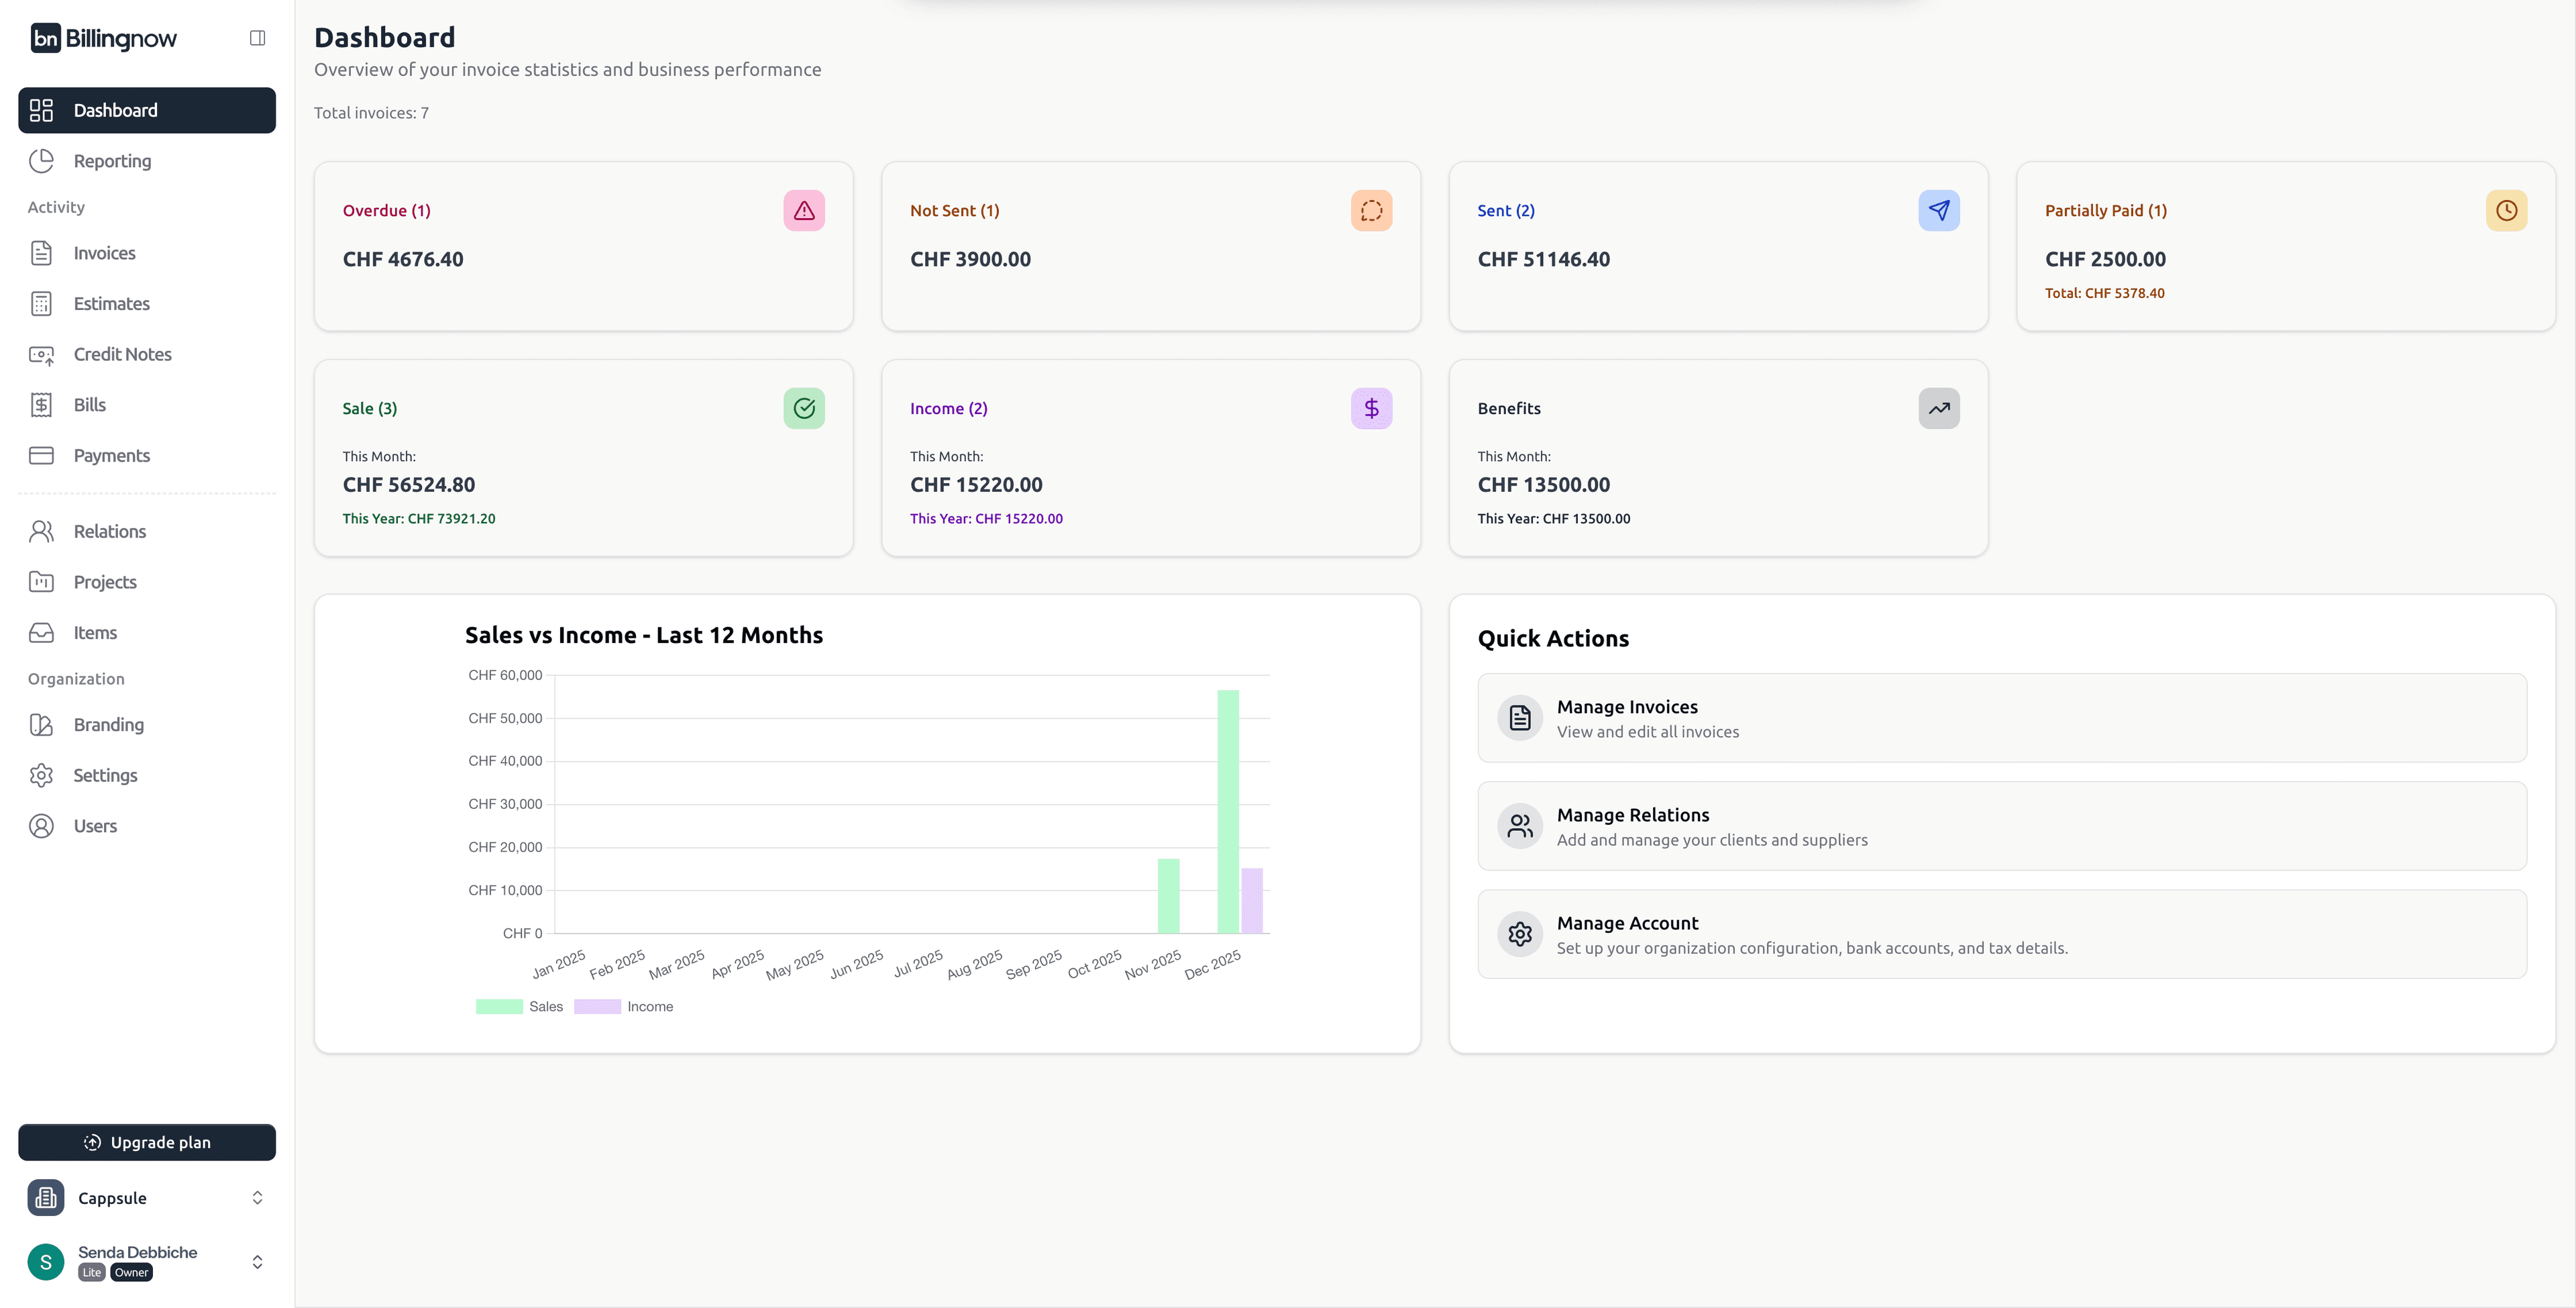
Task: Select the Estimates icon in the sidebar
Action: click(41, 303)
